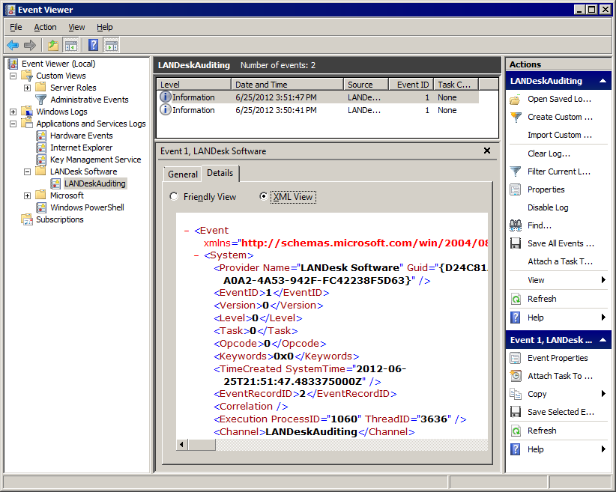Click the Save All Events disk icon
This screenshot has height=492, width=616.
pos(516,243)
